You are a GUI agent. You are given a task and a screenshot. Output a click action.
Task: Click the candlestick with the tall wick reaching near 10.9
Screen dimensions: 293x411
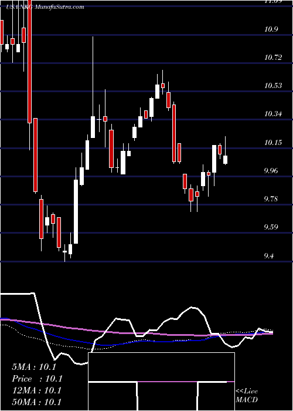pos(93,87)
